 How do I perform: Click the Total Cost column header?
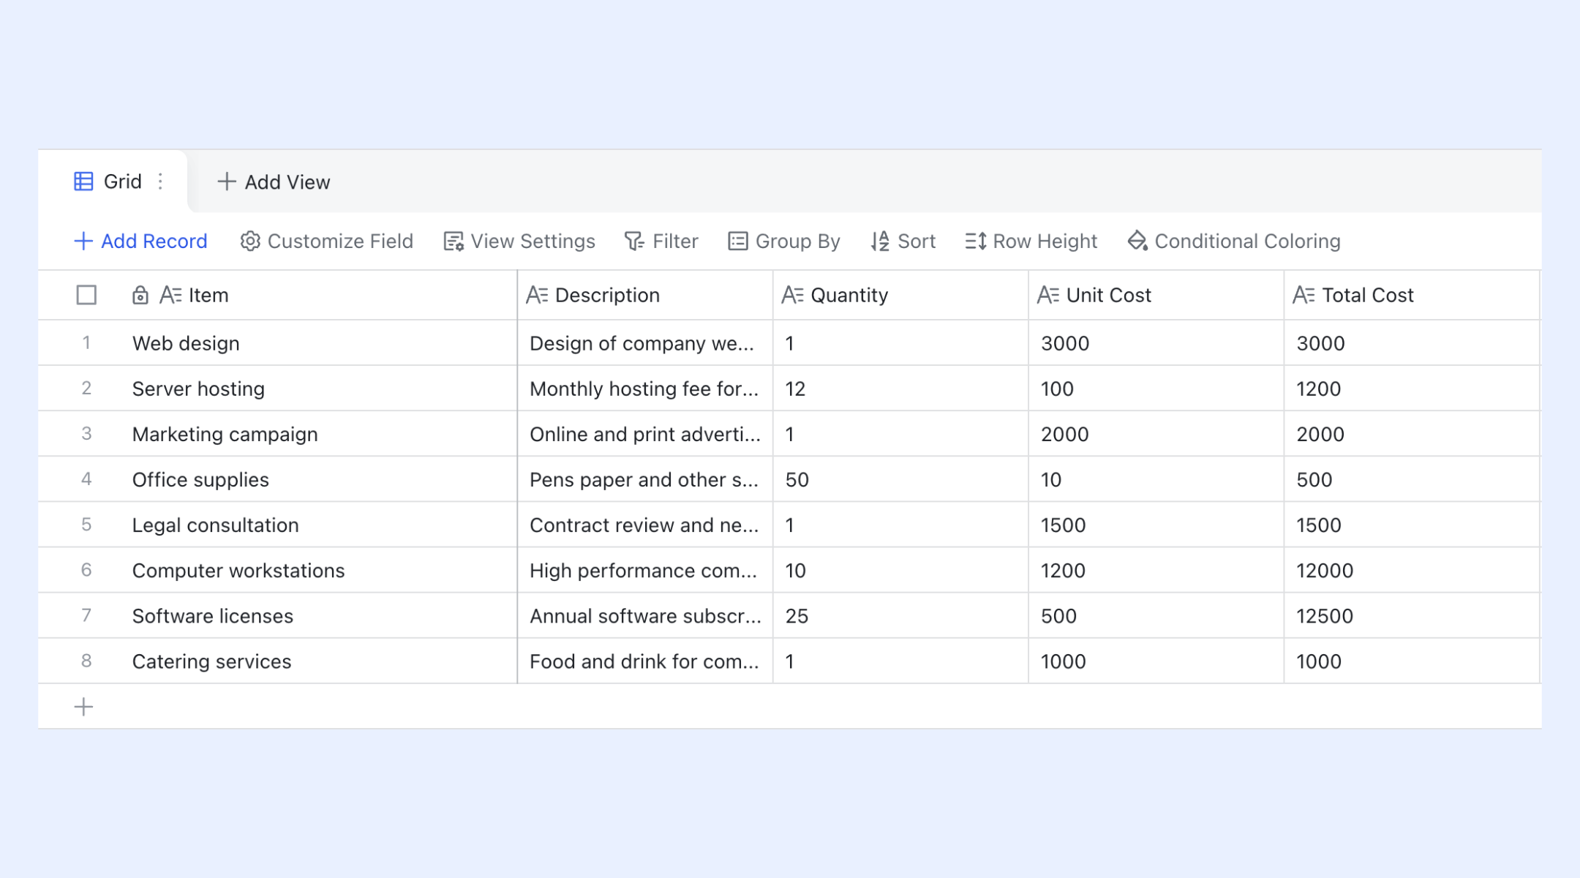1367,296
